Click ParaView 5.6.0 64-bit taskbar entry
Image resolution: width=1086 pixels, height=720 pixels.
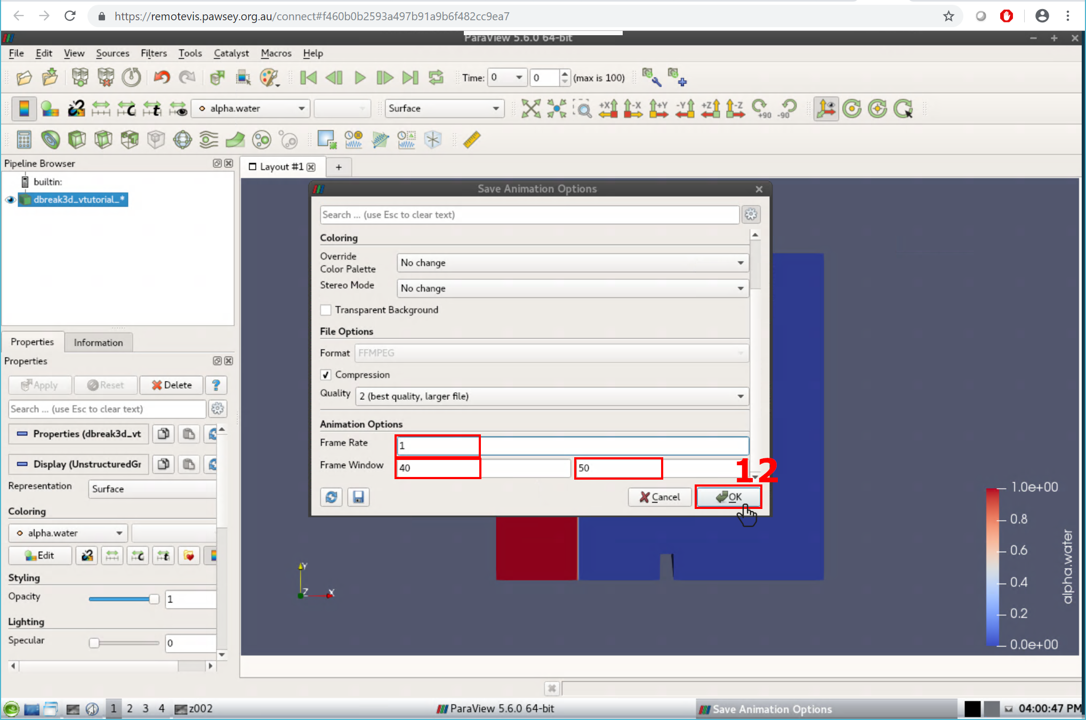pos(495,709)
